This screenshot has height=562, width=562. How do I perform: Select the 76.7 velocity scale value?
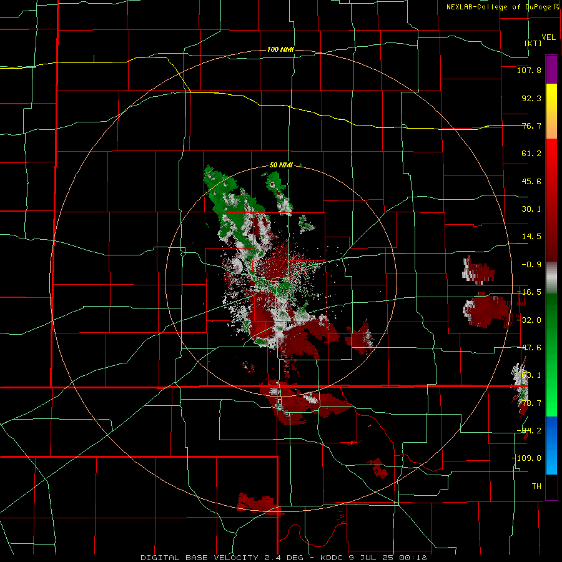(531, 126)
